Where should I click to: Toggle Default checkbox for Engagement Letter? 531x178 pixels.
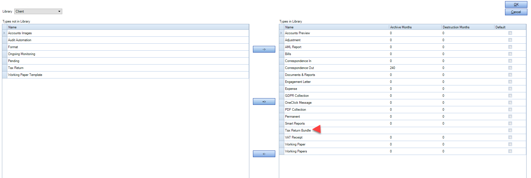click(510, 82)
